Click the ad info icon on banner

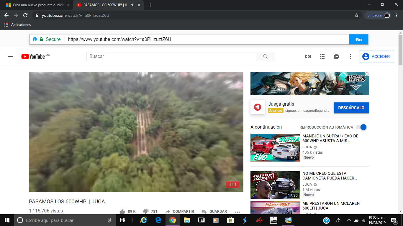click(367, 74)
